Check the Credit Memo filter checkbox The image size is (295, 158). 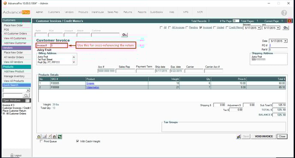(227, 27)
